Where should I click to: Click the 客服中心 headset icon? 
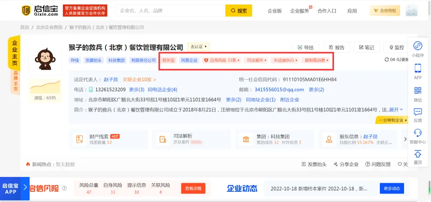click(x=418, y=132)
